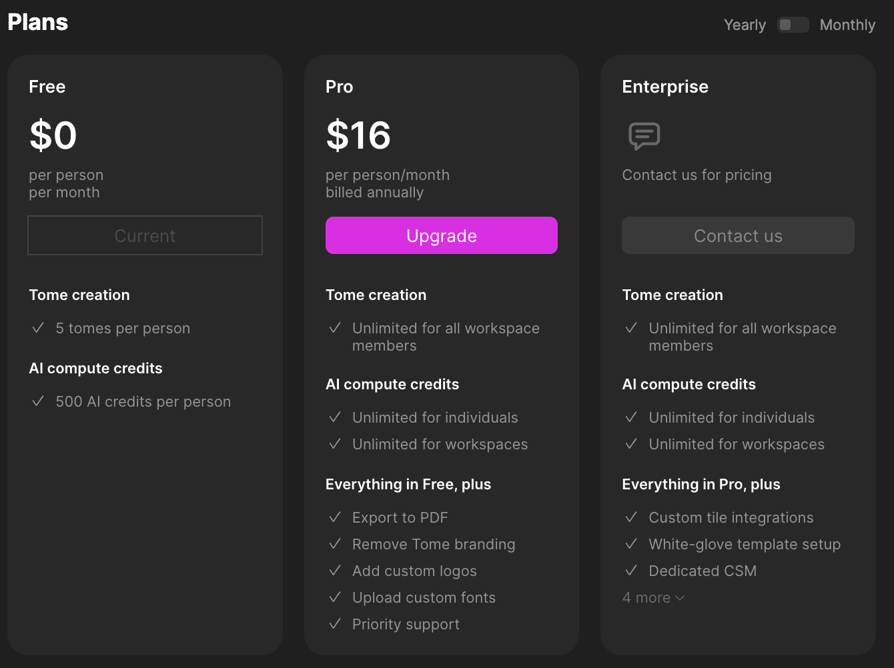Click the checkmark next to "Remove Tome branding"
The width and height of the screenshot is (894, 668).
(335, 544)
